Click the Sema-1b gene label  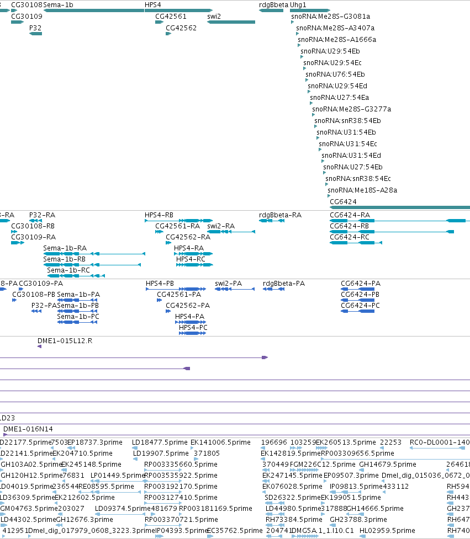click(x=58, y=5)
